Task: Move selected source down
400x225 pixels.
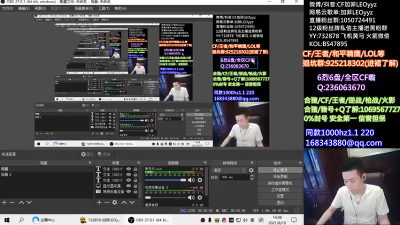Action: pyautogui.click(x=132, y=202)
